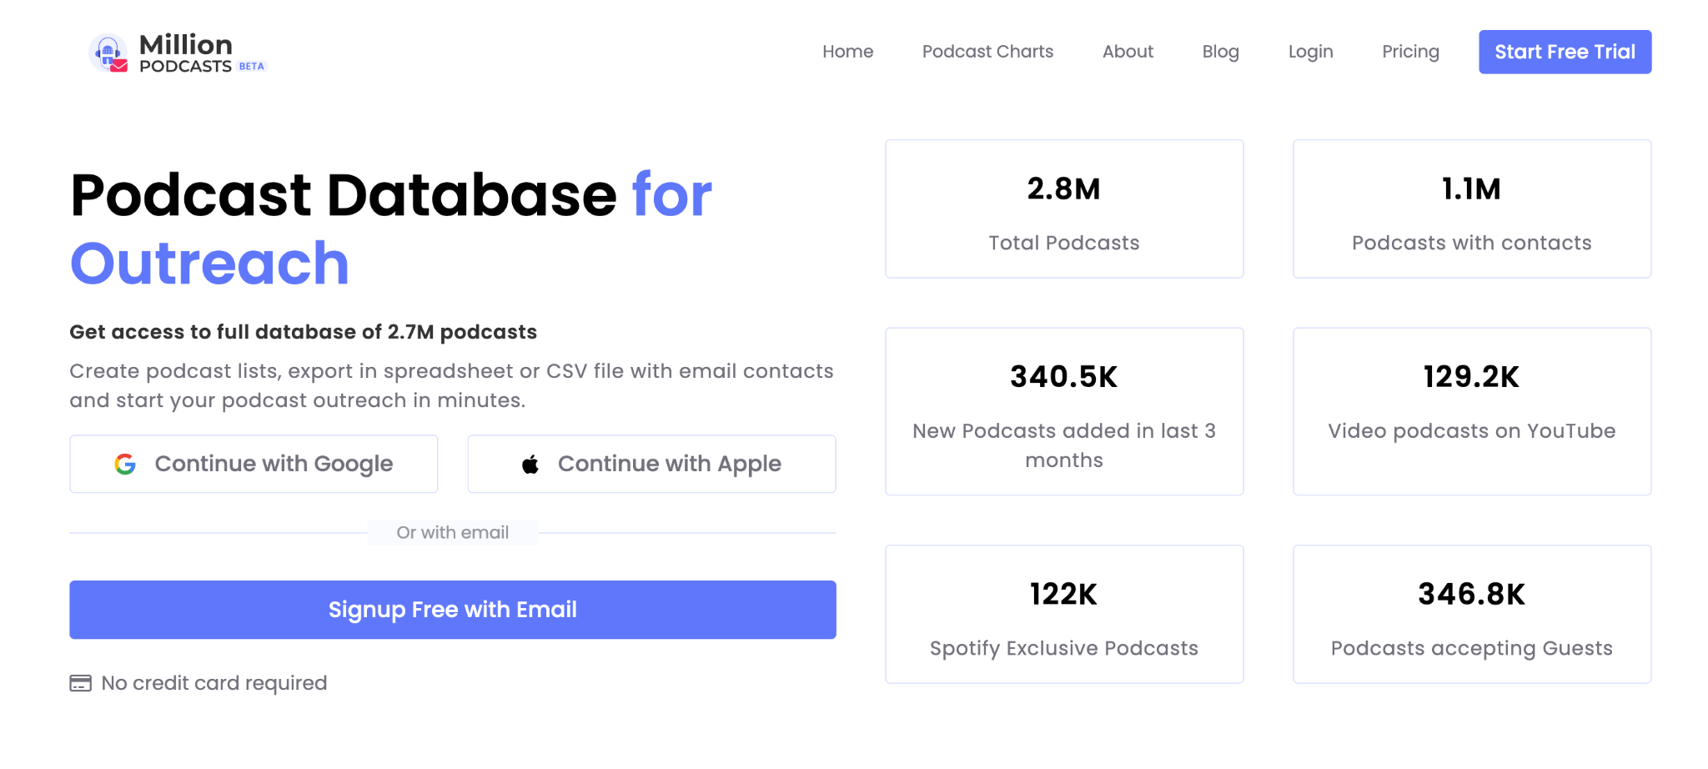Image resolution: width=1708 pixels, height=769 pixels.
Task: Click the credit card icon near the disclaimer
Action: 79,682
